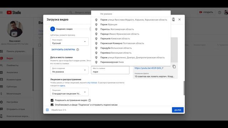Select Париевка Винницкая область suggestion
Viewport: 228px width, 128px height.
tap(131, 53)
